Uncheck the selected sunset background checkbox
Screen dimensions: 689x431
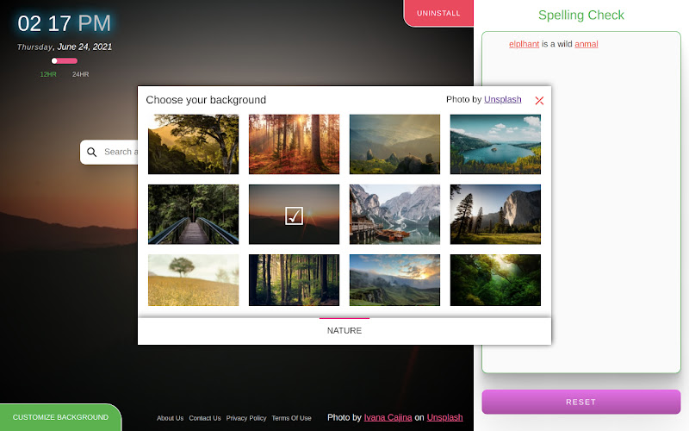pyautogui.click(x=294, y=216)
